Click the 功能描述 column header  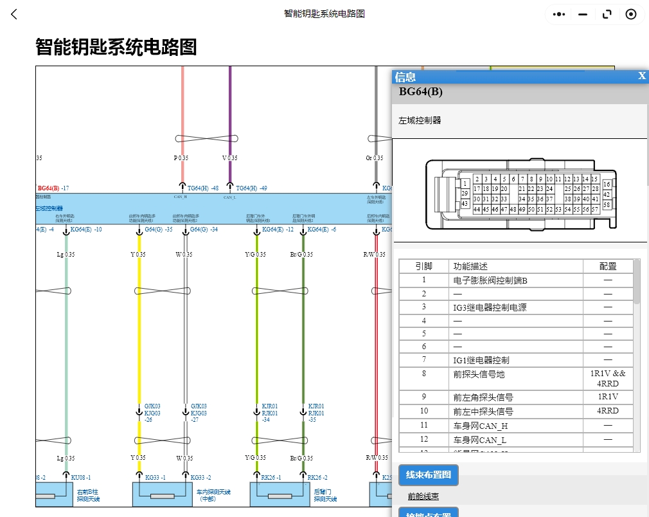pyautogui.click(x=516, y=266)
